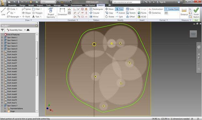This screenshot has height=120, width=202.
Task: Select the Ellipse tool
Action: [x=26, y=13]
